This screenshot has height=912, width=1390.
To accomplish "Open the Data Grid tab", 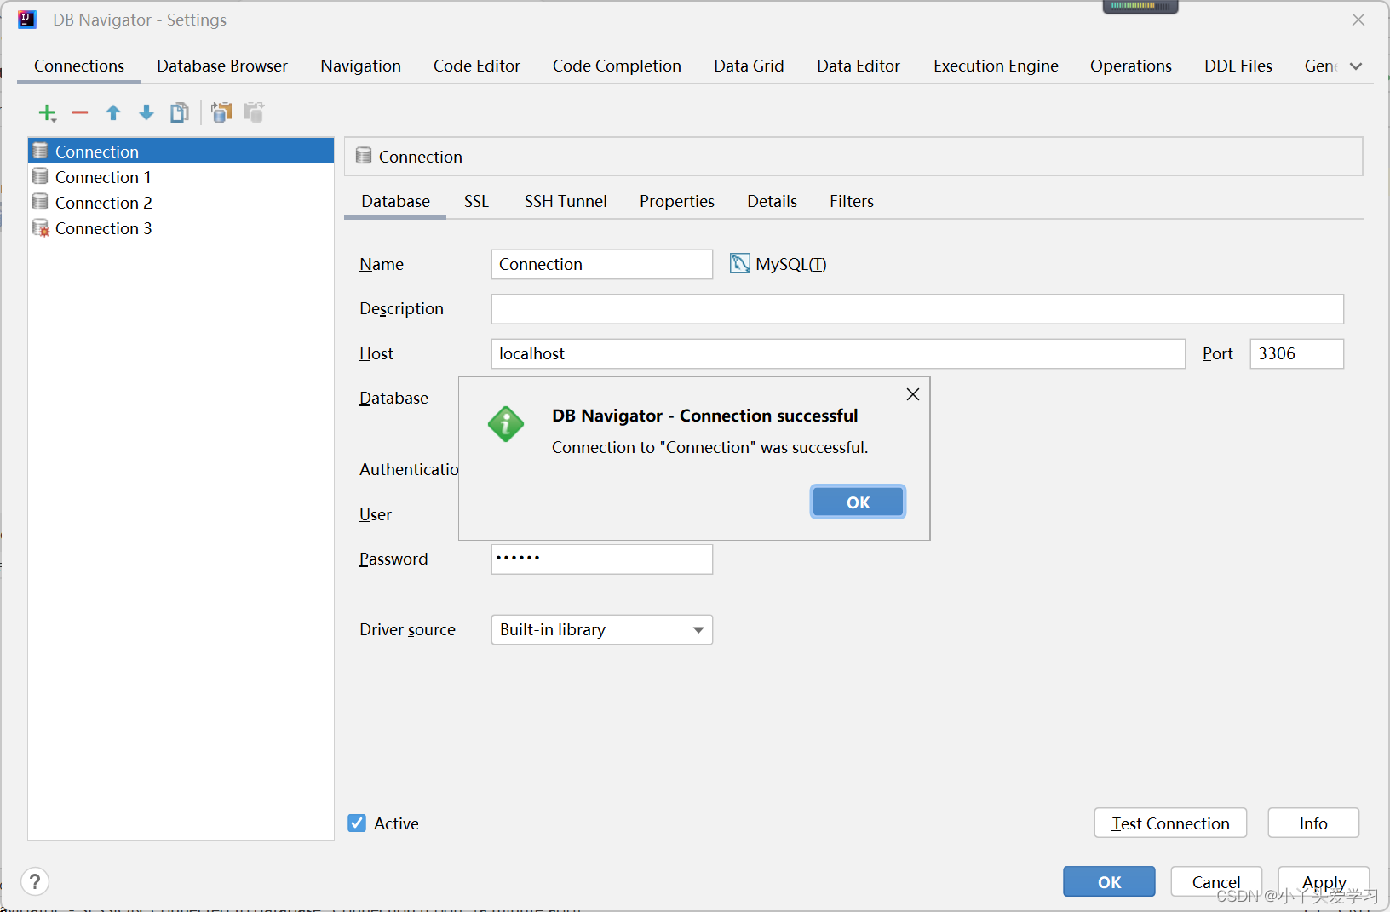I will (749, 66).
